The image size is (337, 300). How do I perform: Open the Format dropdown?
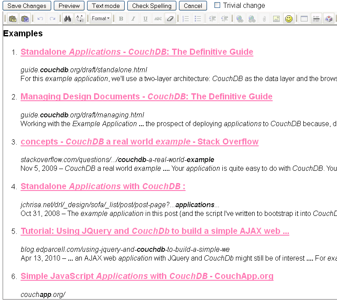[x=101, y=19]
